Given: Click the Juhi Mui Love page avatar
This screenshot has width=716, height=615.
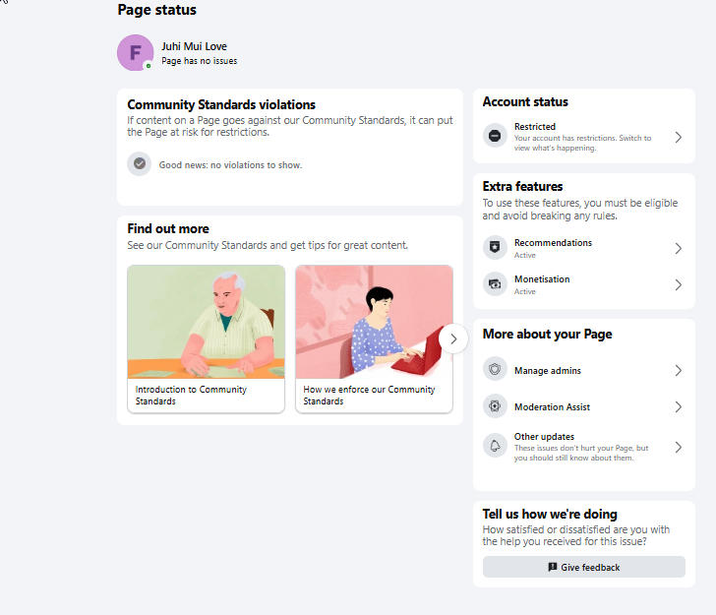Looking at the screenshot, I should tap(135, 52).
